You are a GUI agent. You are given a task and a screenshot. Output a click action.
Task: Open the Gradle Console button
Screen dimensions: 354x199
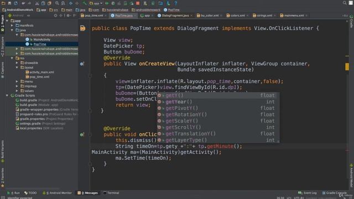[335, 193]
